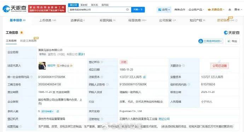This screenshot has width=244, height=132.
Task: Click the 公司已注销 stamp label
Action: click(220, 66)
